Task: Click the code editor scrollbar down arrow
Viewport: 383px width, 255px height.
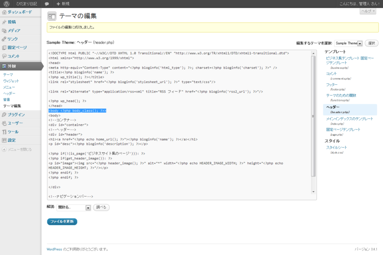Action: [314, 192]
